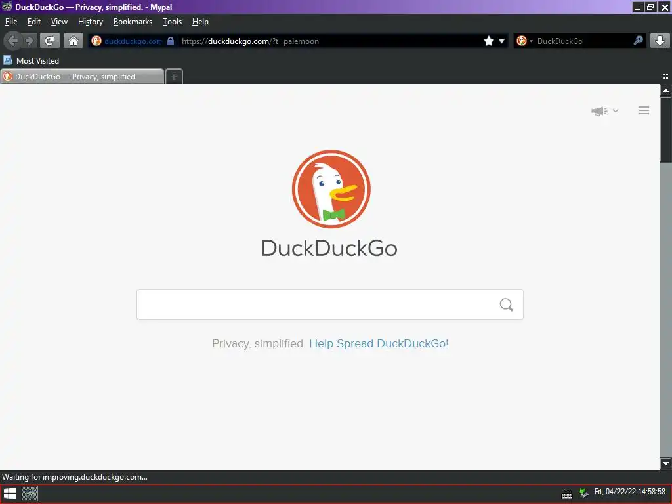Click the DuckDuckGo wordmark text

pyautogui.click(x=329, y=248)
